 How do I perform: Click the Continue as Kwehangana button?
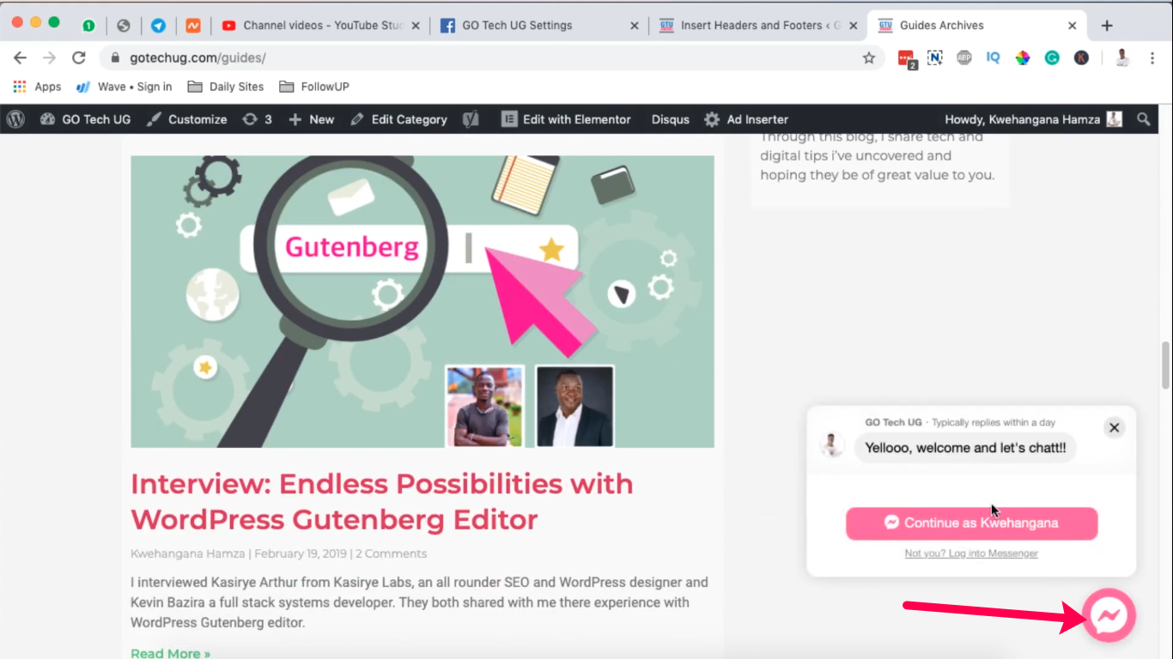pos(971,523)
